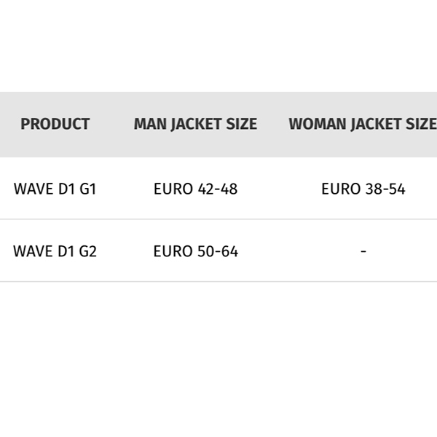Image resolution: width=437 pixels, height=437 pixels.
Task: Click the woman jacket size for WAVE D1 G1
Action: click(x=363, y=189)
